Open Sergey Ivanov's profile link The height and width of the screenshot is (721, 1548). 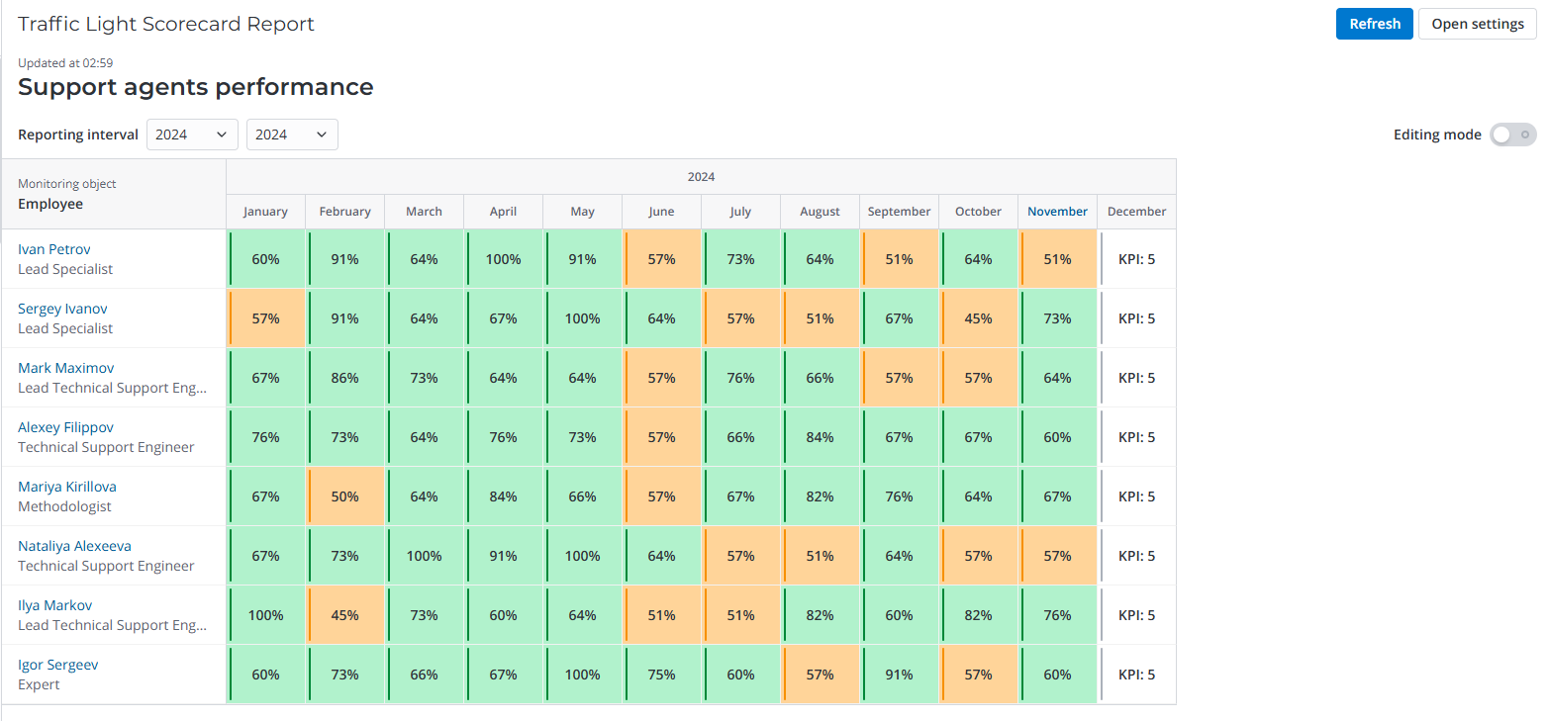click(x=62, y=309)
